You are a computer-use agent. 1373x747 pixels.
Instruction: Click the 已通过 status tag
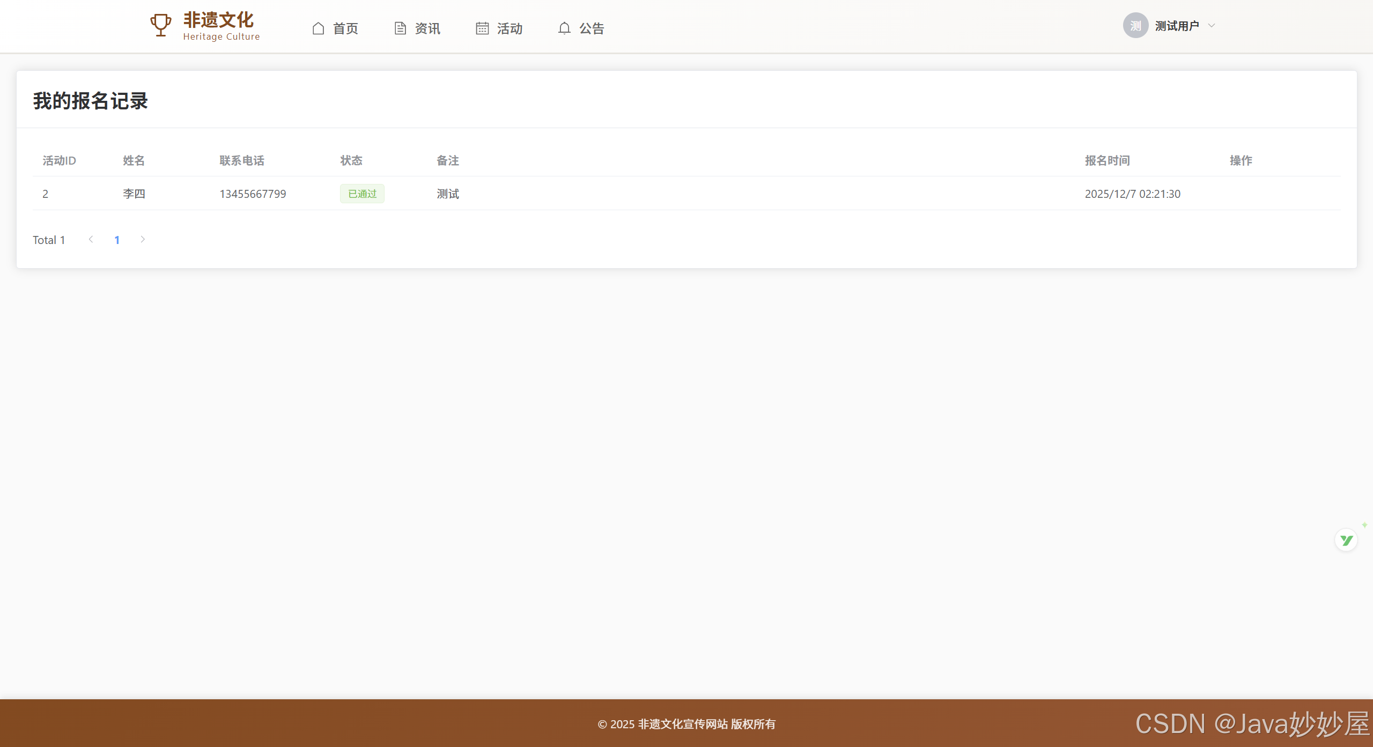click(362, 194)
